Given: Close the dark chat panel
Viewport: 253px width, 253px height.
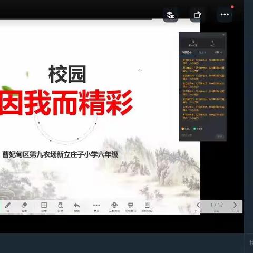Looking at the screenshot, I should tap(223, 35).
